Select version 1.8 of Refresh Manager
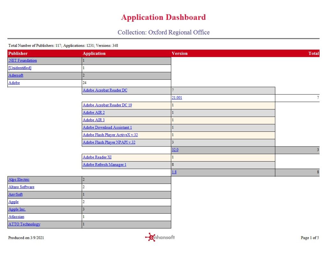 (174, 172)
